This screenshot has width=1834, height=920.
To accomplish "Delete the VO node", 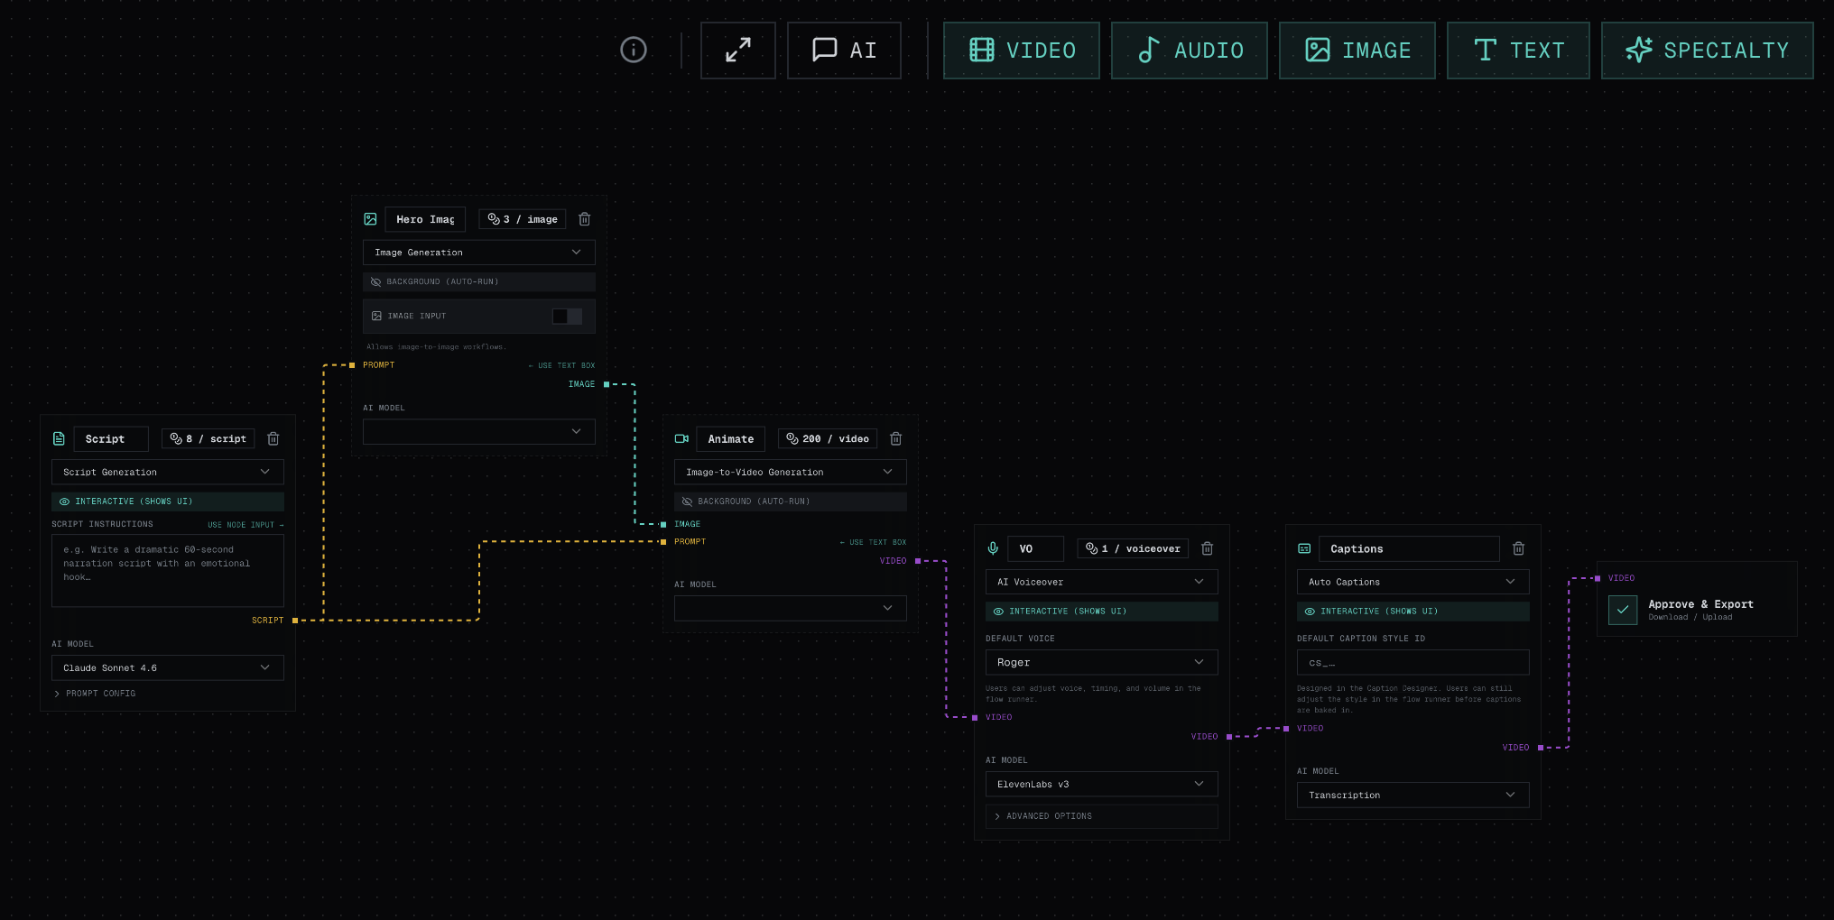I will point(1208,548).
